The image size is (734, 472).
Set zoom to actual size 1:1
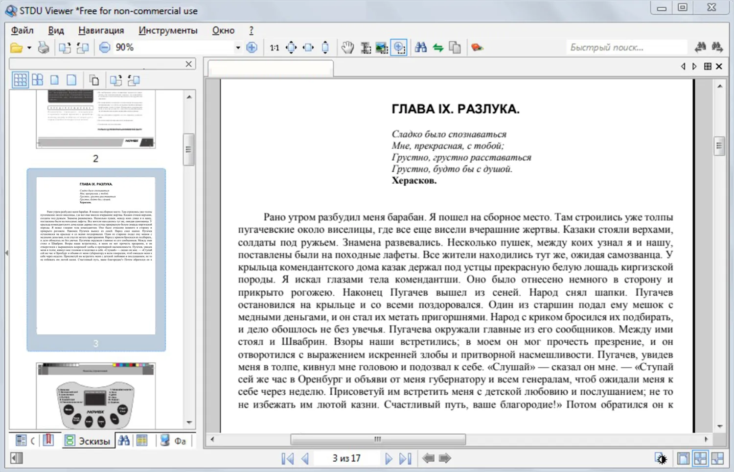pos(274,47)
